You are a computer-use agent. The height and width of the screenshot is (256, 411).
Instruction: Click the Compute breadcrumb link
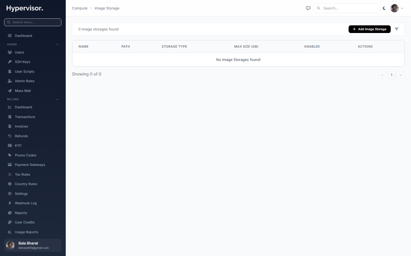coord(80,8)
